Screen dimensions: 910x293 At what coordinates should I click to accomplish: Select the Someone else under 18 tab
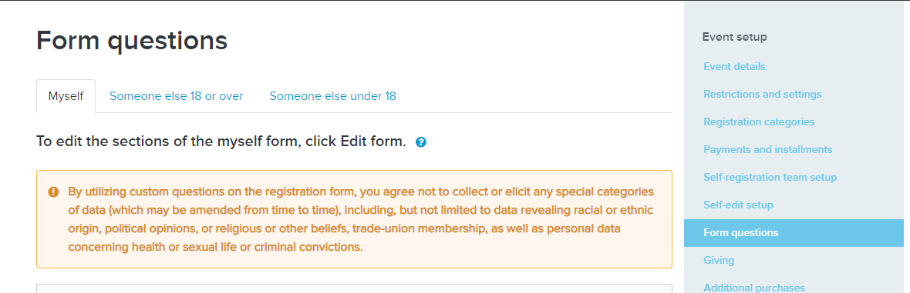click(x=332, y=96)
